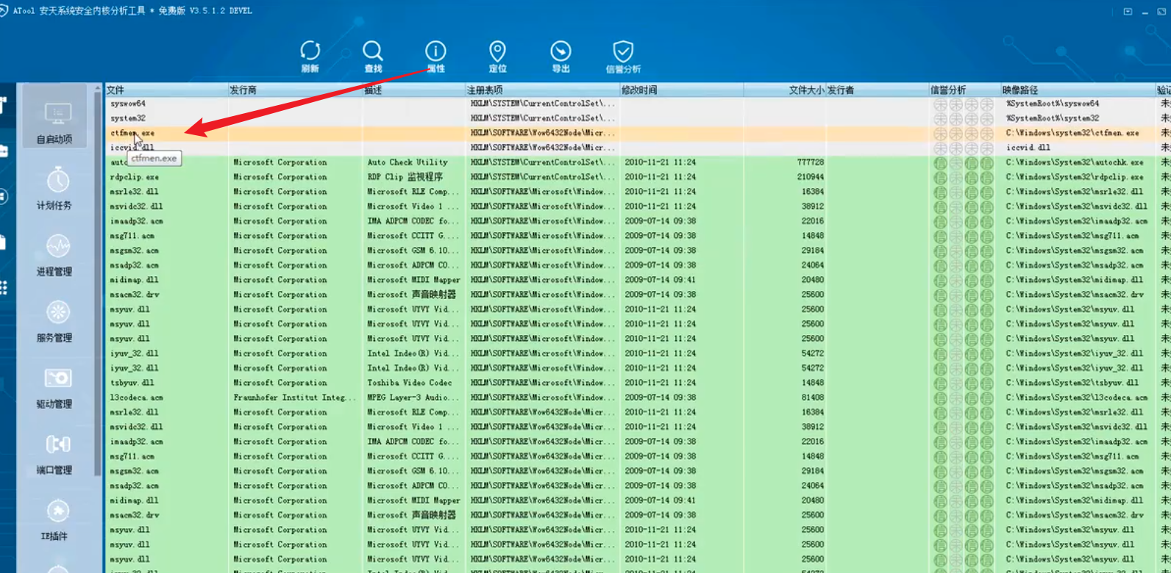1171x573 pixels.
Task: Click the 发行者 column header
Action: [x=878, y=90]
